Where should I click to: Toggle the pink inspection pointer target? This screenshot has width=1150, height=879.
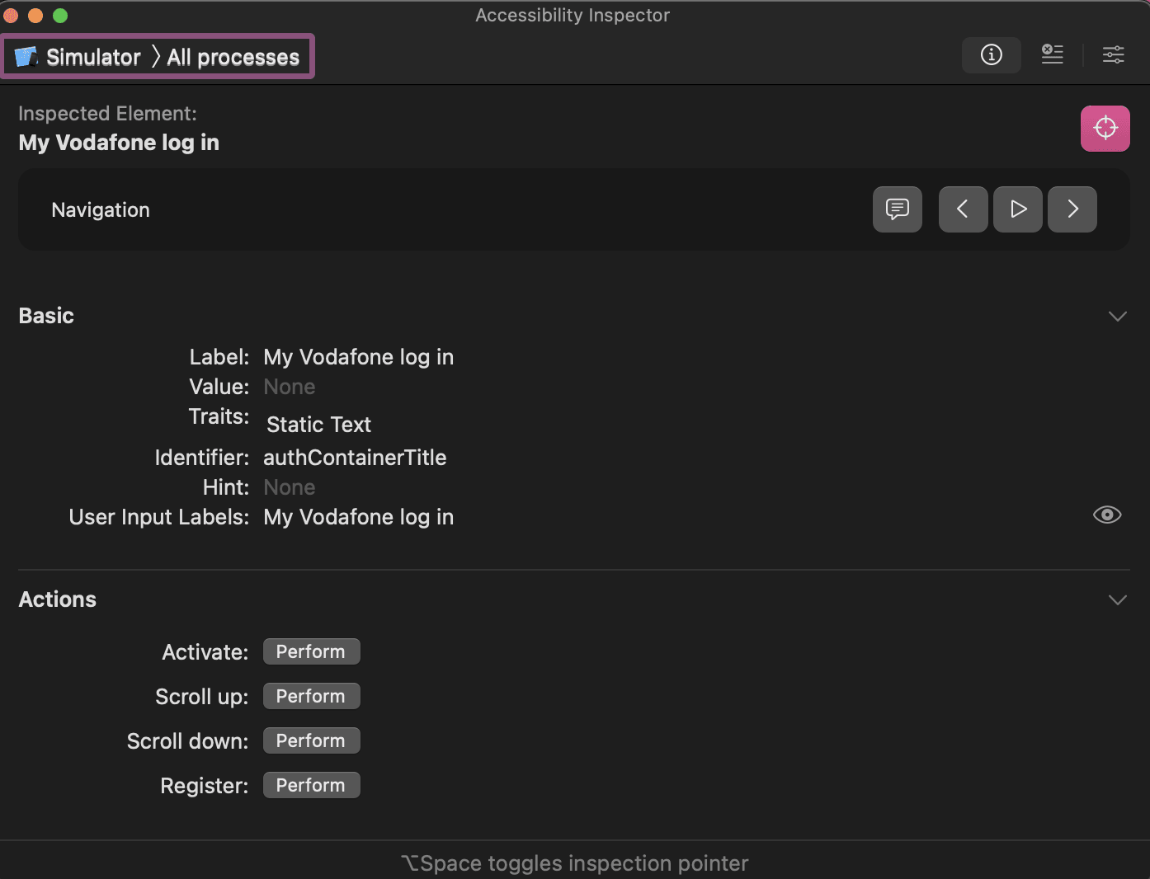click(x=1105, y=128)
